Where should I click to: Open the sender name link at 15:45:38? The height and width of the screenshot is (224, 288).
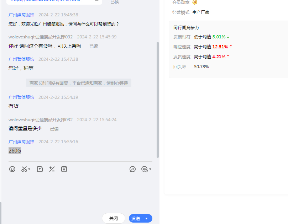pyautogui.click(x=21, y=15)
